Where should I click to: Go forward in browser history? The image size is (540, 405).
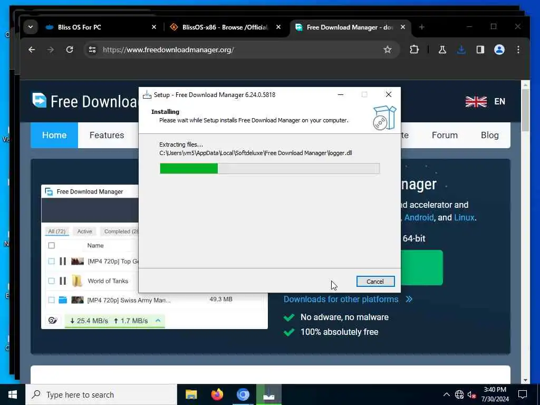point(51,50)
